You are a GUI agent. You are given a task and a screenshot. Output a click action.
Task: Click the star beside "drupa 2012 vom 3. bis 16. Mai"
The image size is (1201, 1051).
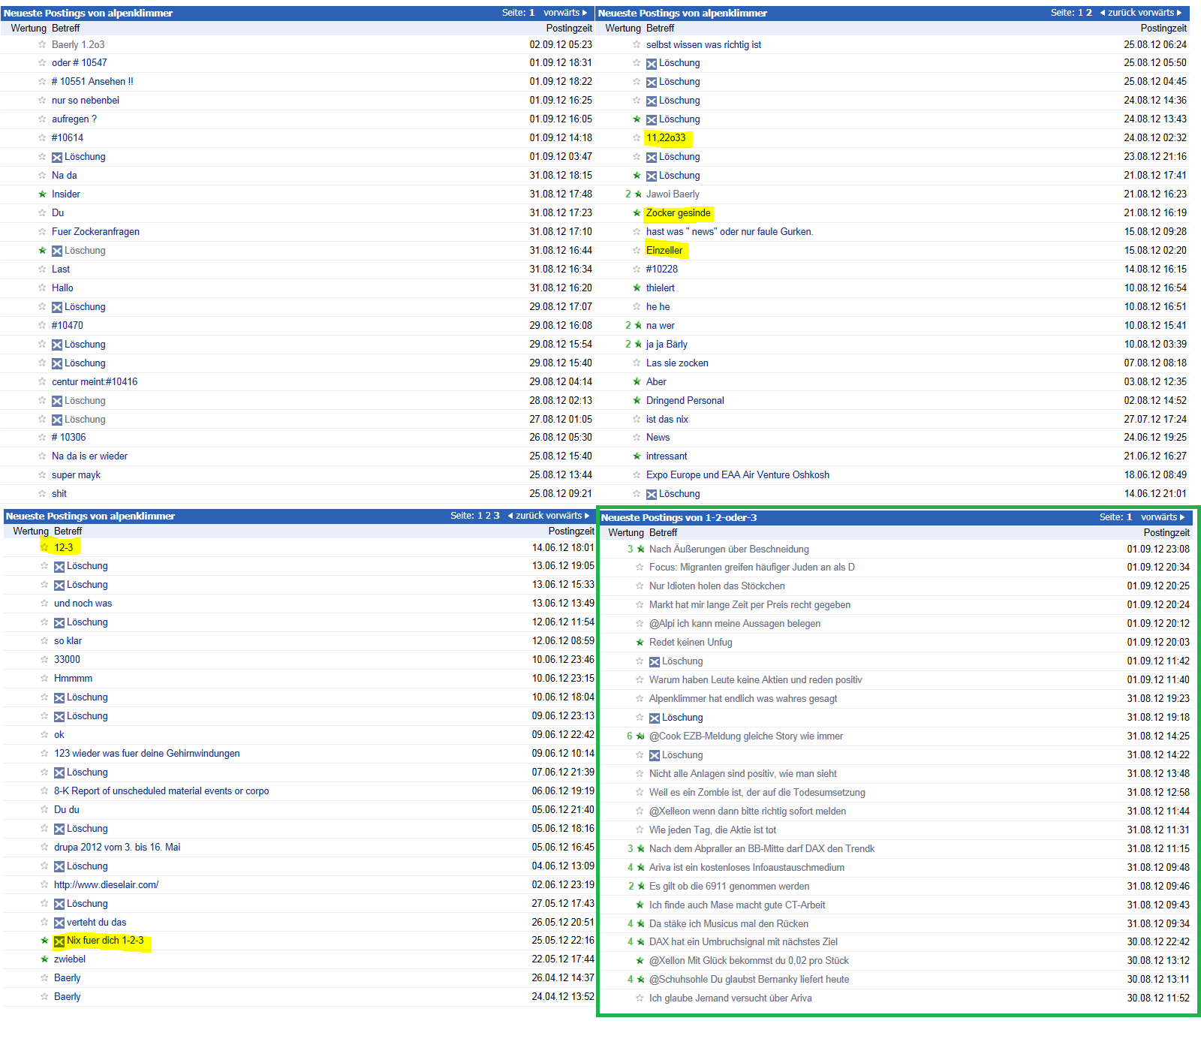point(44,848)
